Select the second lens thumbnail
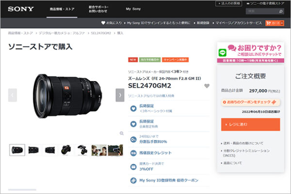The height and width of the screenshot is (194, 291). pyautogui.click(x=33, y=150)
